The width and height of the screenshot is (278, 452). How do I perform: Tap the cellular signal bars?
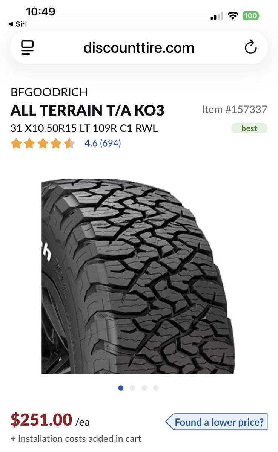tap(217, 16)
